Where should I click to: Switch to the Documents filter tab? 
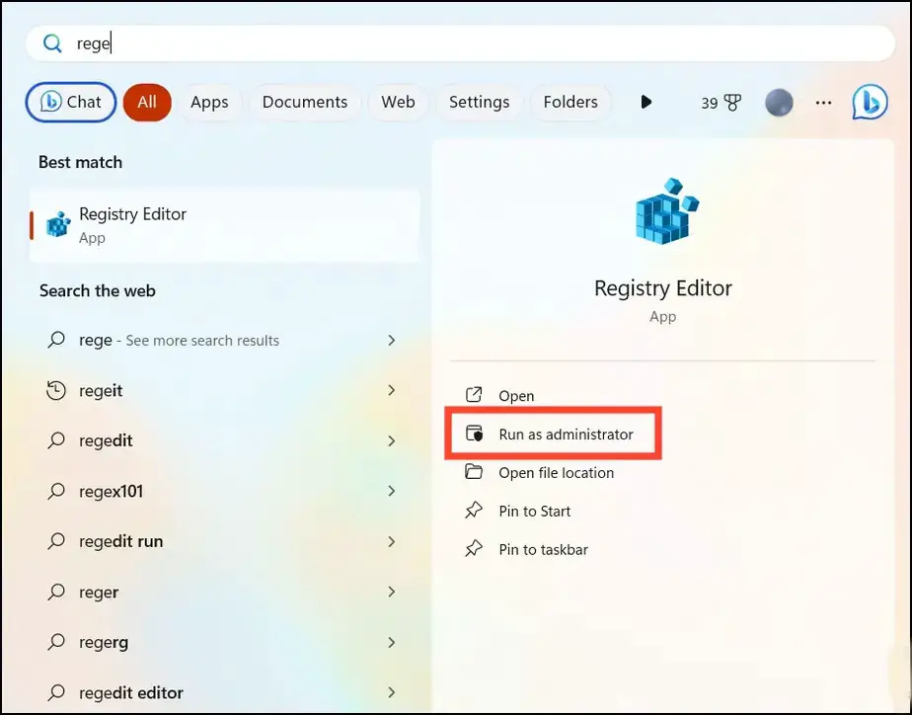click(305, 103)
